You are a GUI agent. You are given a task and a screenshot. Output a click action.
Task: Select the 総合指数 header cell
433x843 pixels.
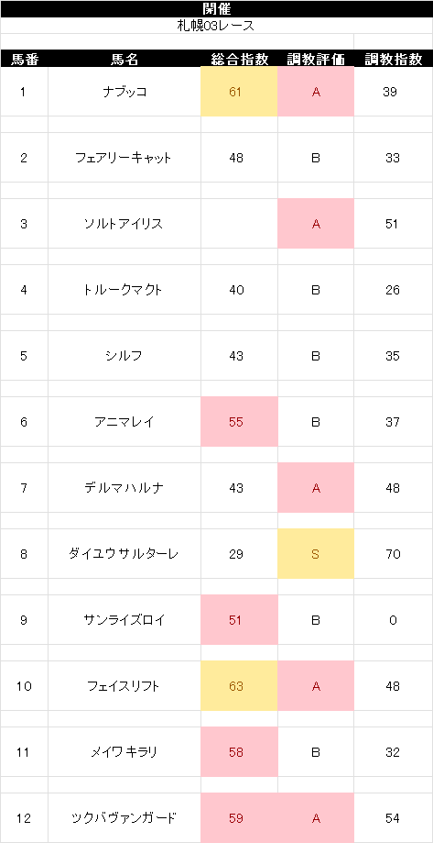(x=239, y=59)
